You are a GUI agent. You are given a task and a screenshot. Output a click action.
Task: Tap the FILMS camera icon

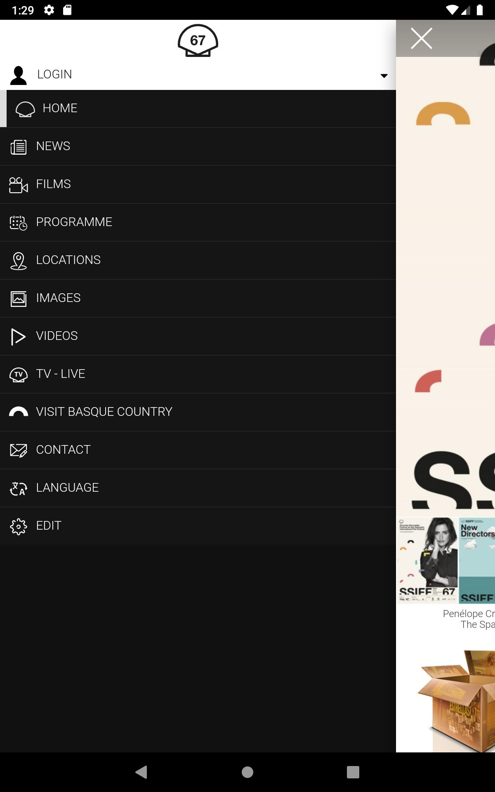18,185
